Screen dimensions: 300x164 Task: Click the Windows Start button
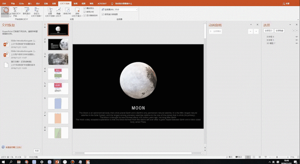[x=3, y=162]
